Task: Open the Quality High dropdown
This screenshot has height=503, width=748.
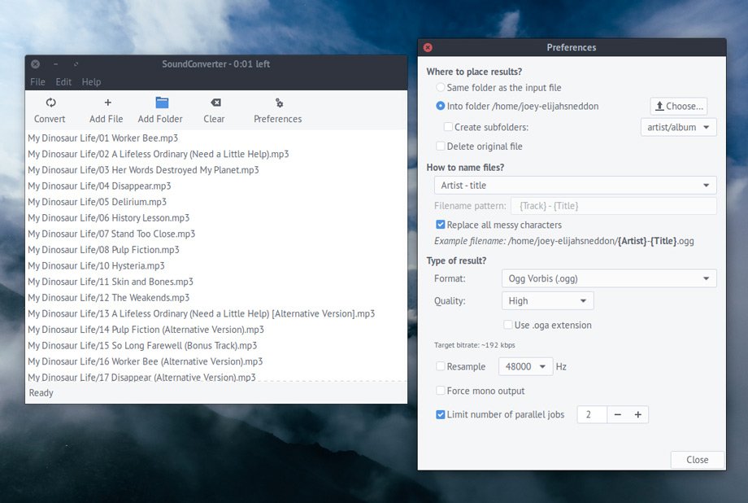Action: pyautogui.click(x=547, y=301)
